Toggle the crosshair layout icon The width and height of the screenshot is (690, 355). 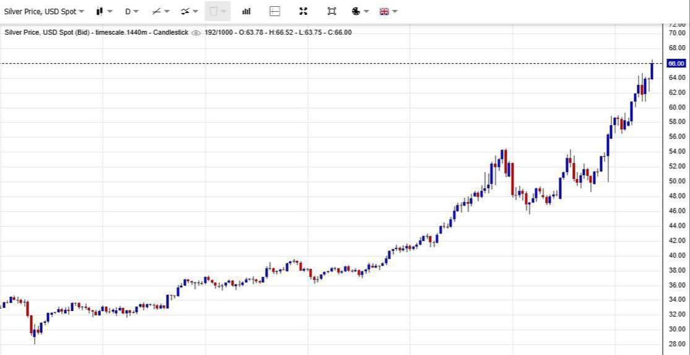(x=275, y=11)
